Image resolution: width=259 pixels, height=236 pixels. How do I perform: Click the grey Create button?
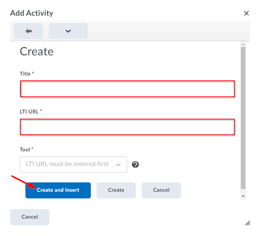[116, 190]
